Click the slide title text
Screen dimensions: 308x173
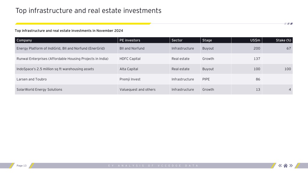[88, 11]
